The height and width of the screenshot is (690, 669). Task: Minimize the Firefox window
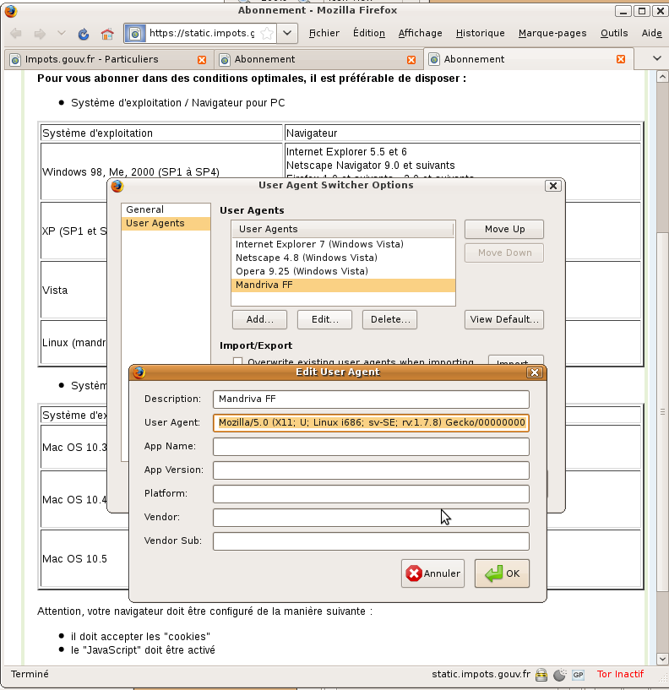click(623, 11)
